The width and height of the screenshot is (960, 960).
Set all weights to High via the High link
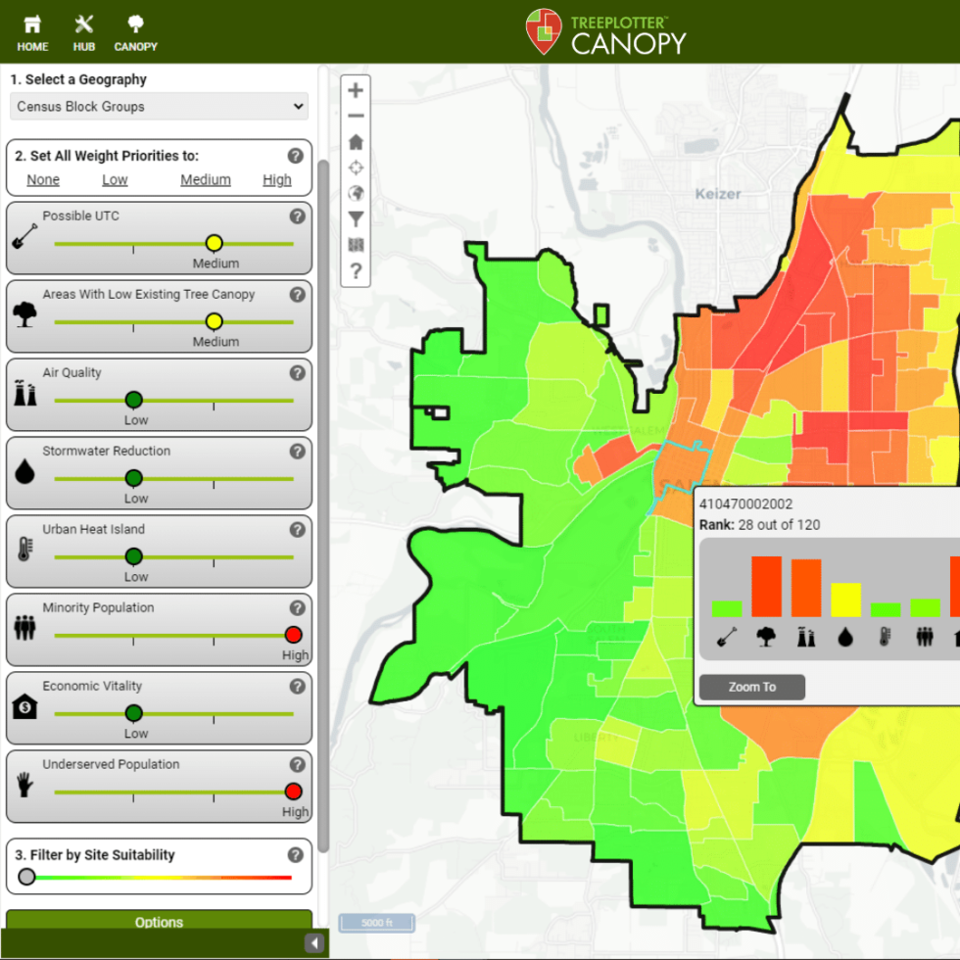pos(277,179)
